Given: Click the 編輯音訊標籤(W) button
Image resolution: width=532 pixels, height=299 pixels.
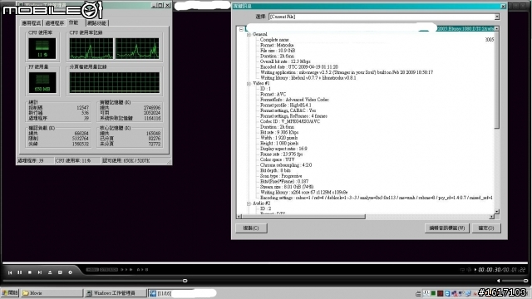Looking at the screenshot, I should coord(447,228).
